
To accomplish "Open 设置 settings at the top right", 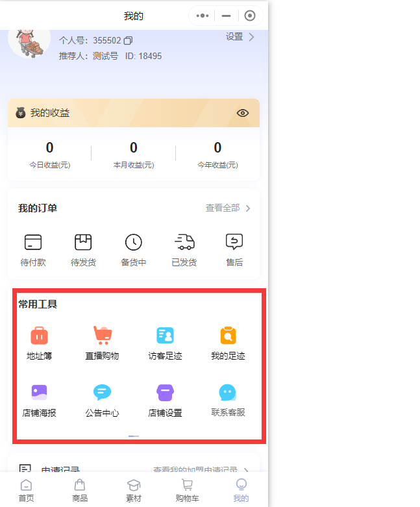I will point(240,37).
